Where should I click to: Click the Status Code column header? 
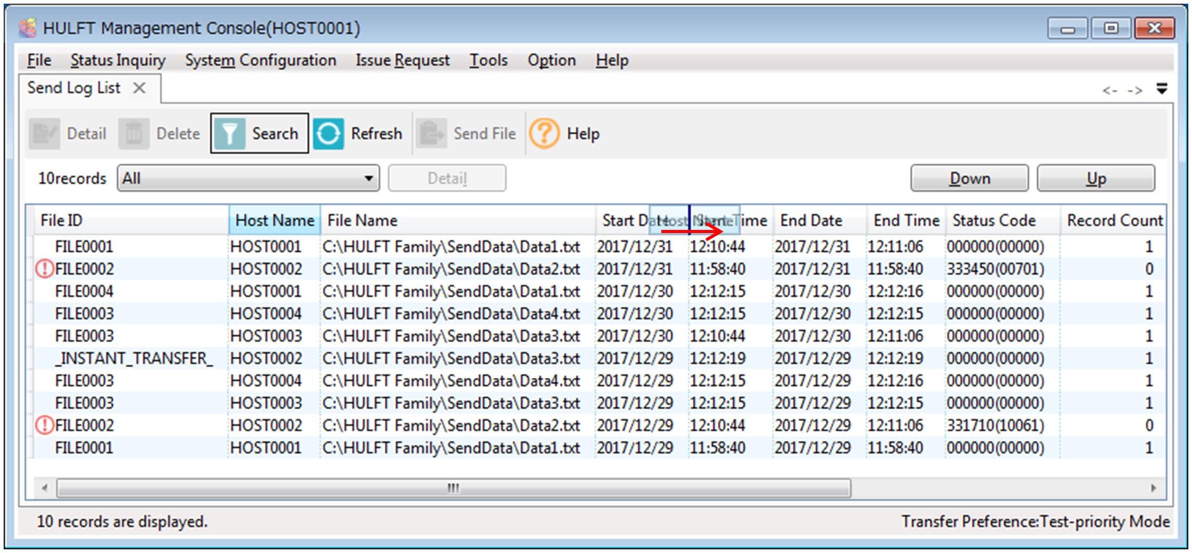pos(1003,220)
